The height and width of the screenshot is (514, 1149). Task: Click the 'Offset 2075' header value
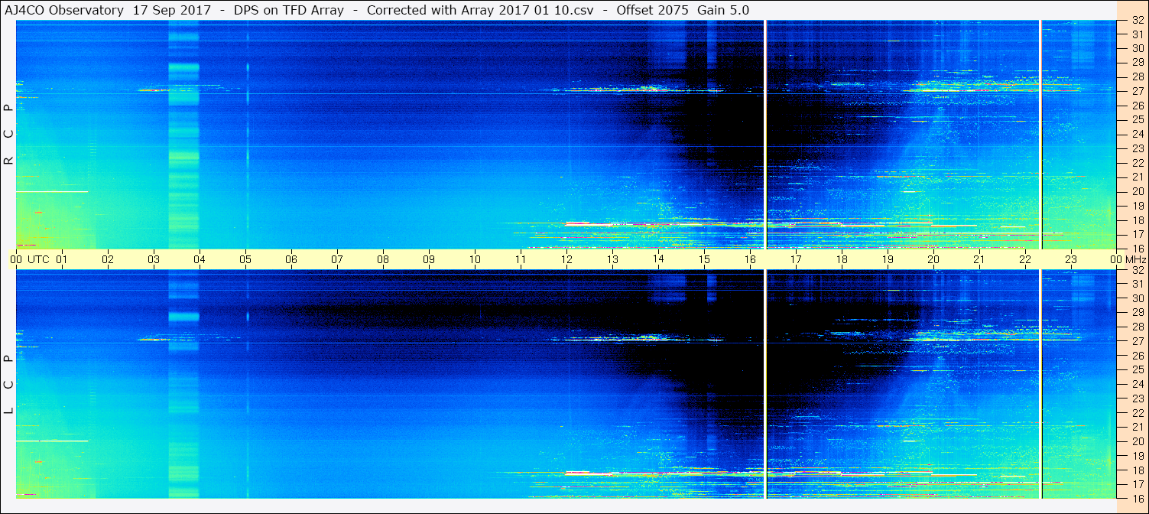point(651,10)
